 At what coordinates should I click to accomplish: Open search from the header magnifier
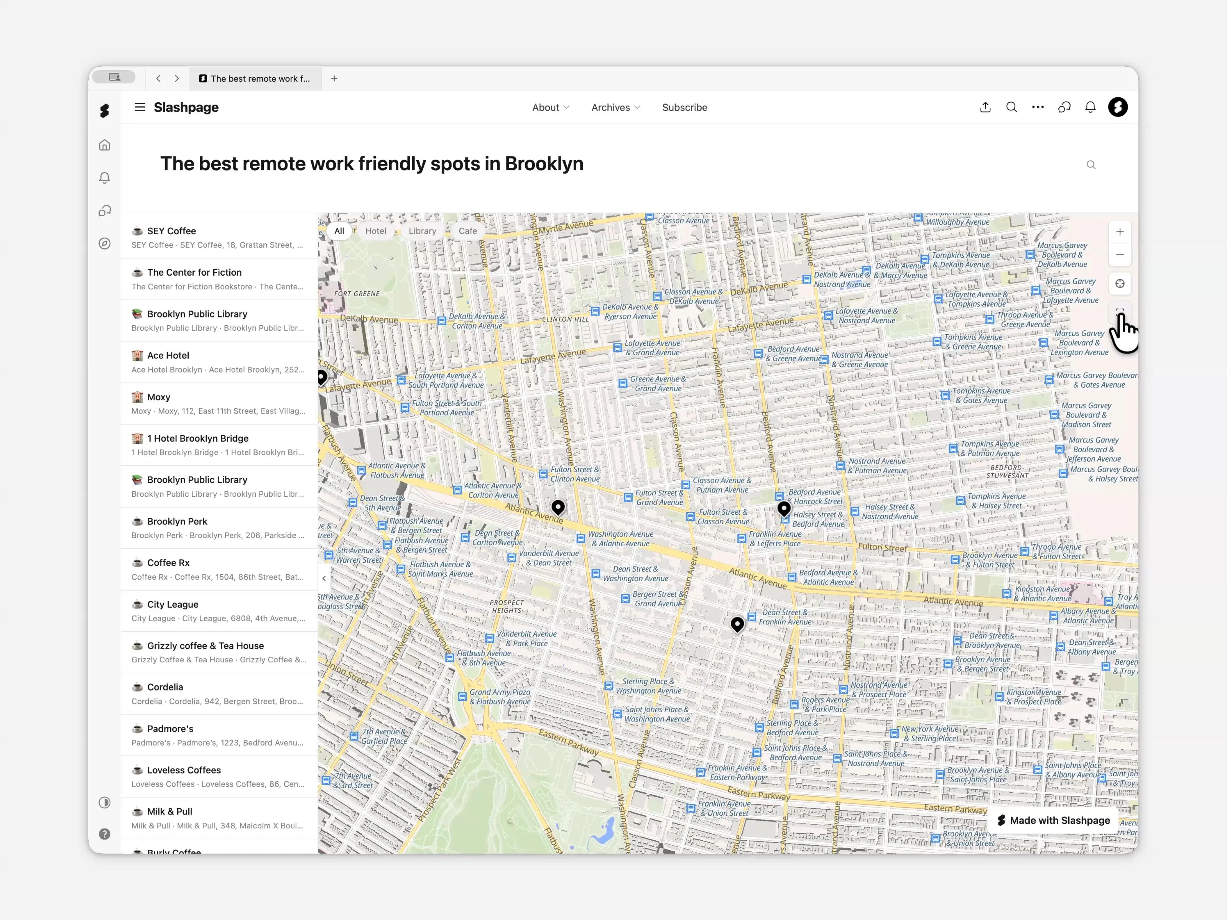pos(1012,108)
